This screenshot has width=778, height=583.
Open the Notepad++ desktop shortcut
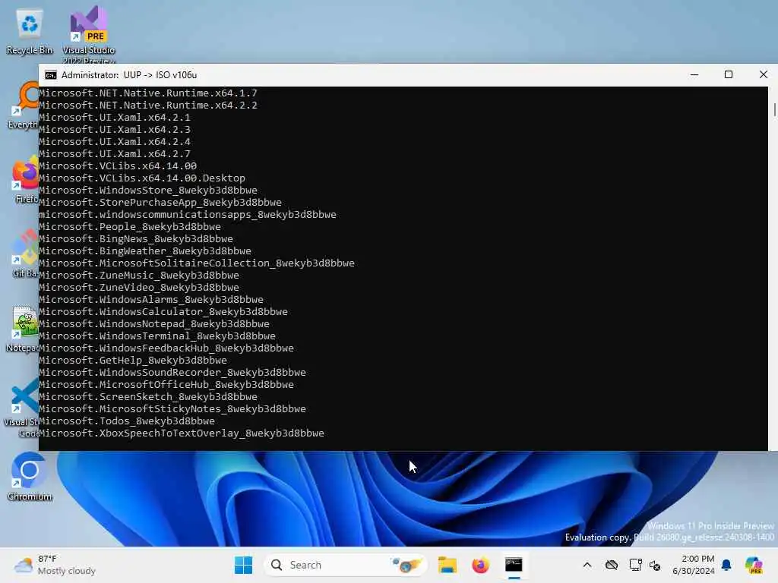(22, 328)
